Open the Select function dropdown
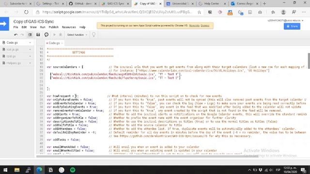 click(x=77, y=35)
